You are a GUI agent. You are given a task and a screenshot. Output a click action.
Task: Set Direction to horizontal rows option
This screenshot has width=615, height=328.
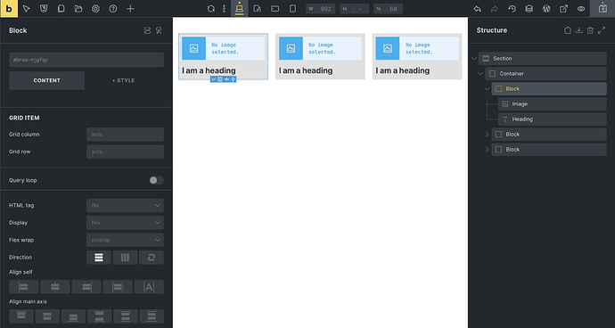pyautogui.click(x=98, y=258)
